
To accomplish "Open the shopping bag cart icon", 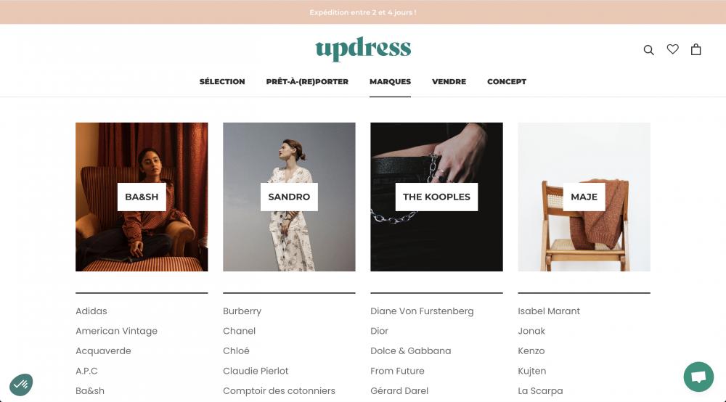I will 696,49.
